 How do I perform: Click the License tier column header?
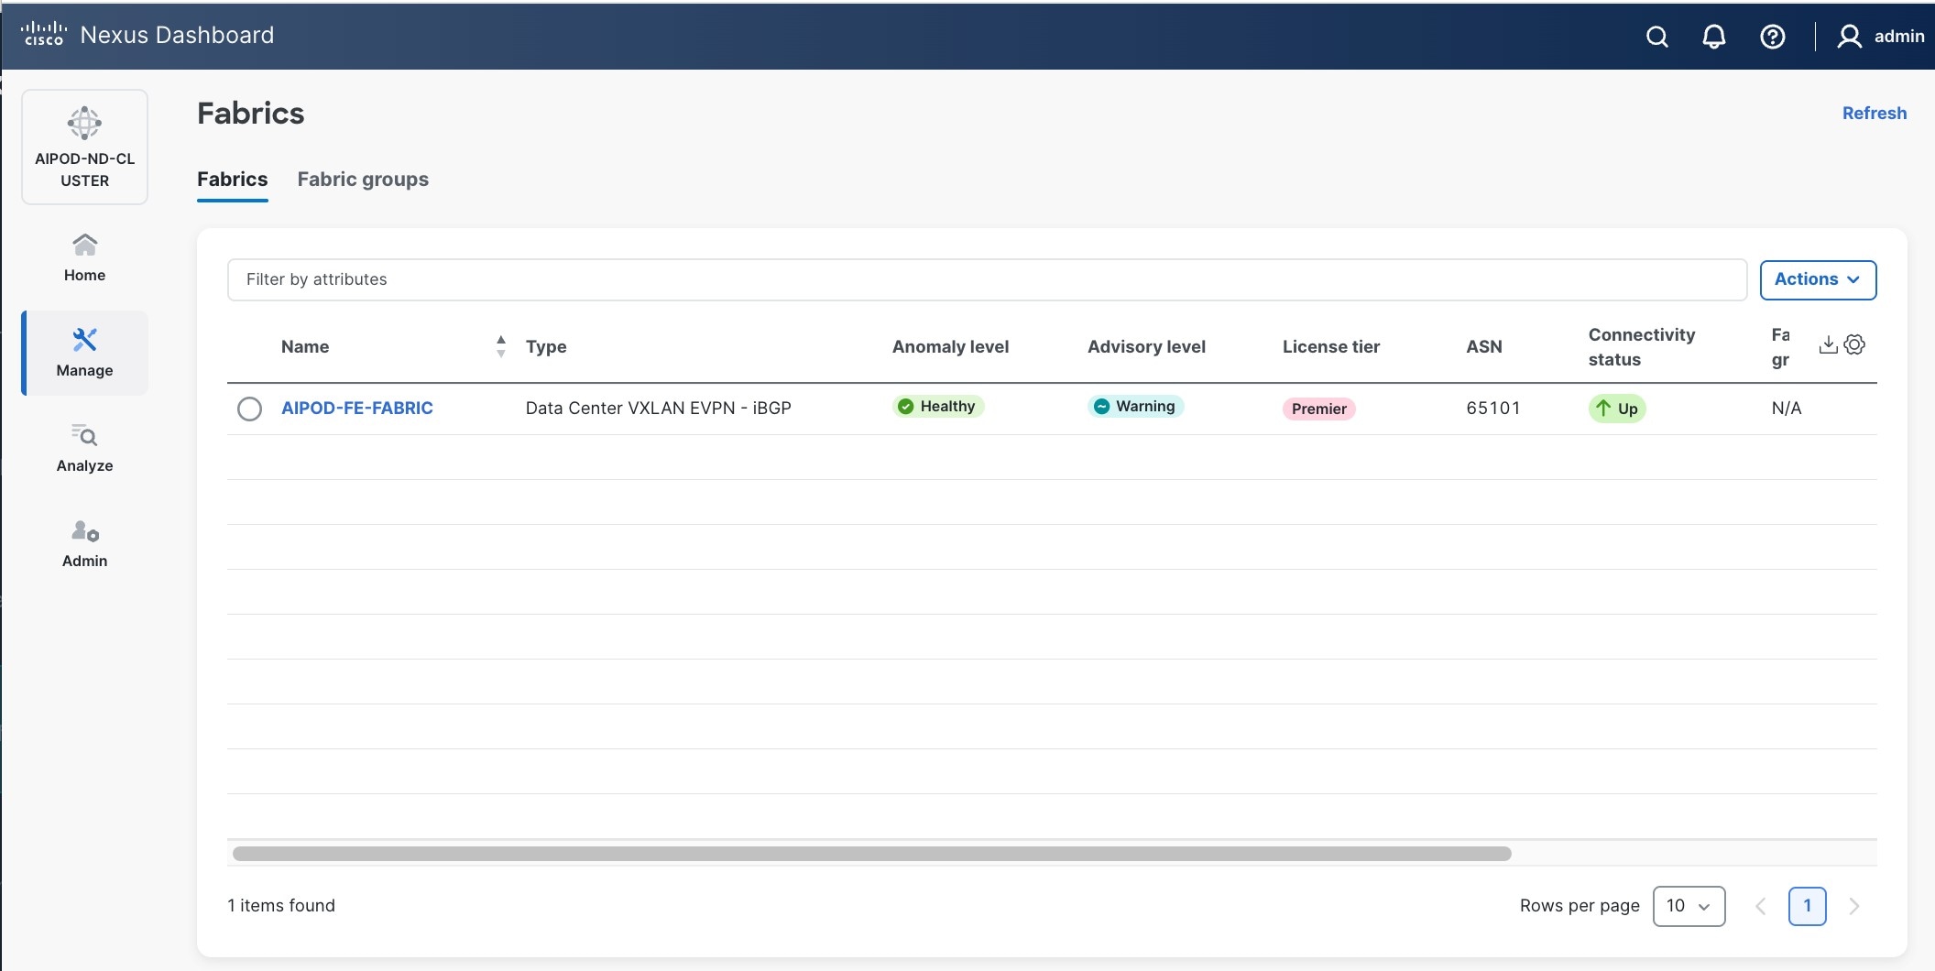[x=1330, y=347]
